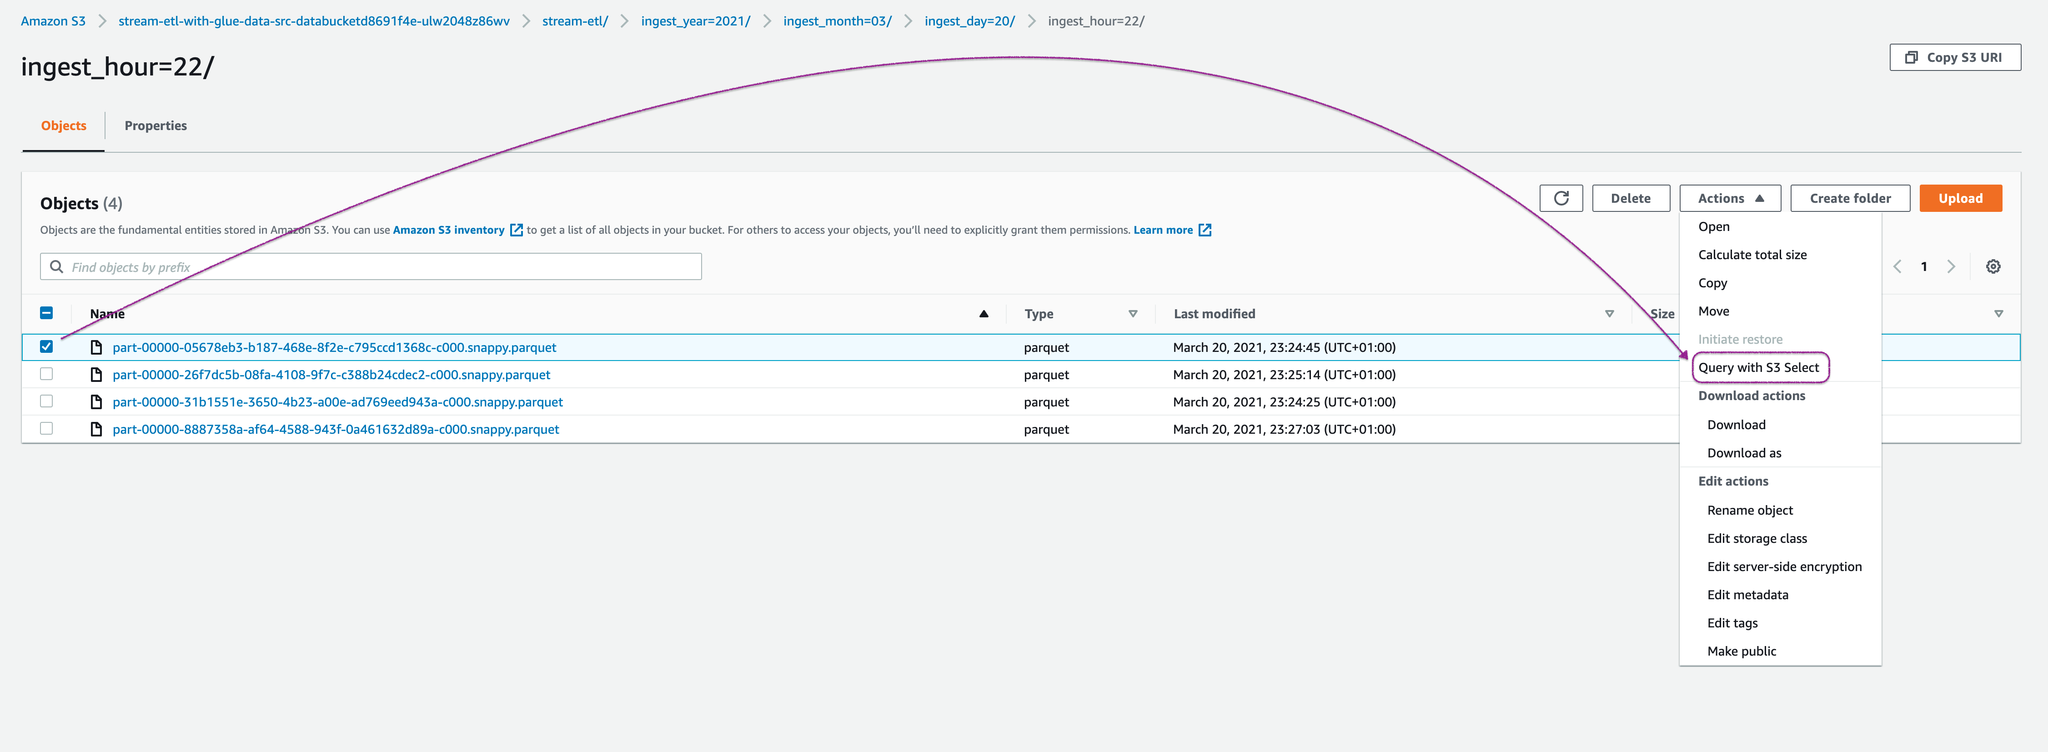Click the refresh objects icon button

(x=1561, y=199)
